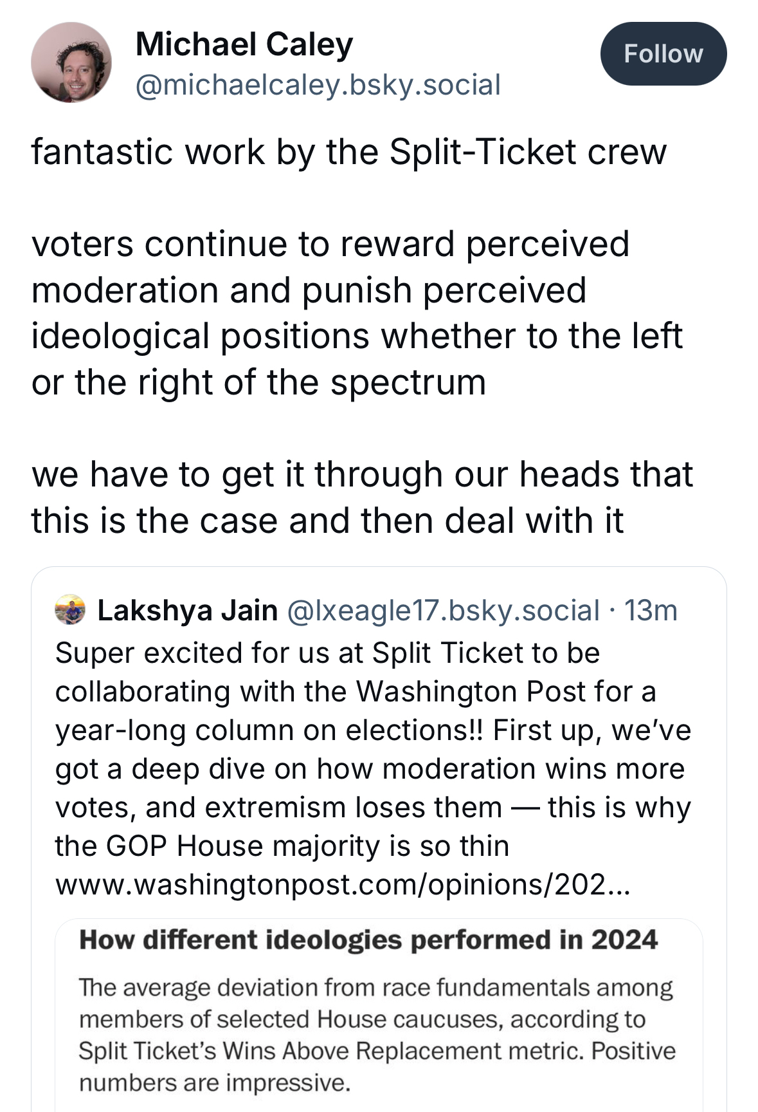Click the line 'fantastic work by the Split-Ticket crew'
Screen dimensions: 758x1112
[349, 153]
